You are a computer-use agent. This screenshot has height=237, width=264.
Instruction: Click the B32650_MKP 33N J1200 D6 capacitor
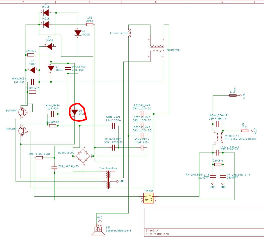(x=113, y=147)
